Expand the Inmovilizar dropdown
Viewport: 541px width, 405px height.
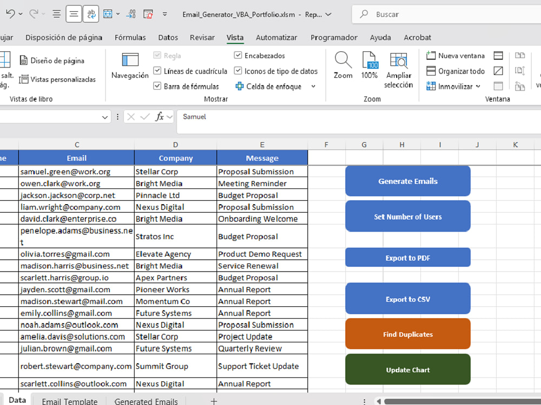(x=478, y=86)
